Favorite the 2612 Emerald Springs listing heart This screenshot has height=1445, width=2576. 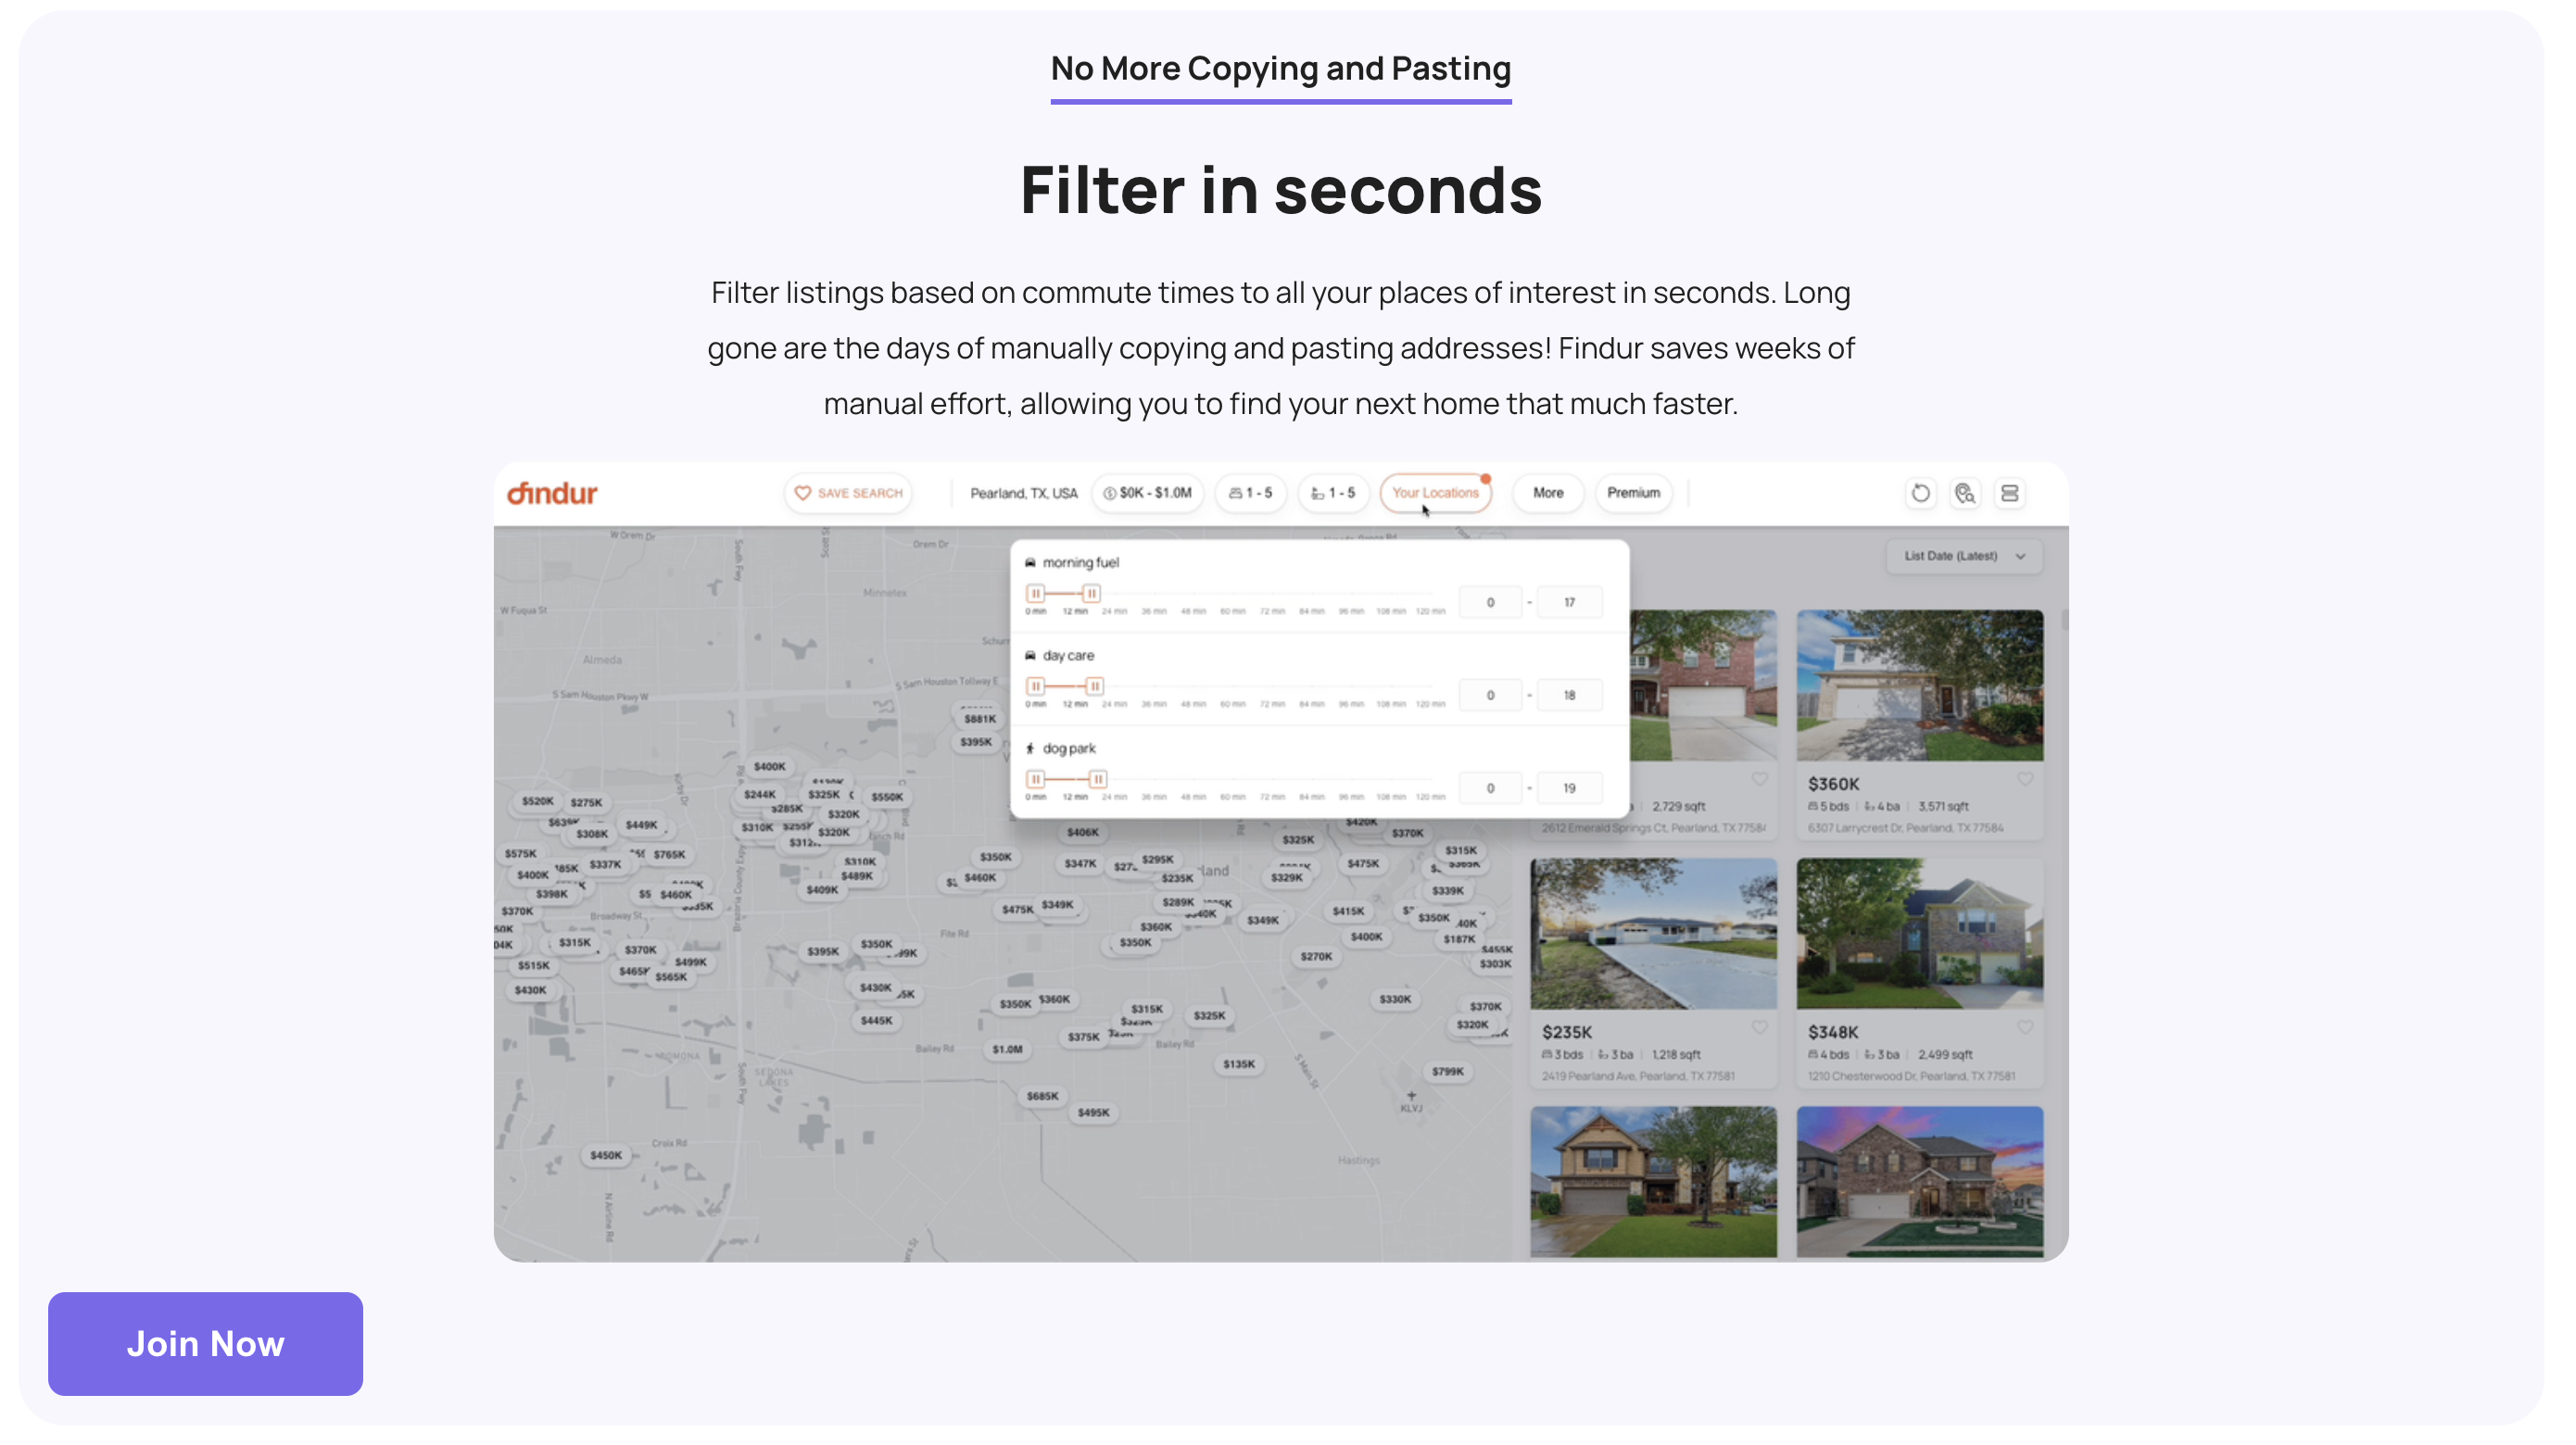(x=1759, y=779)
